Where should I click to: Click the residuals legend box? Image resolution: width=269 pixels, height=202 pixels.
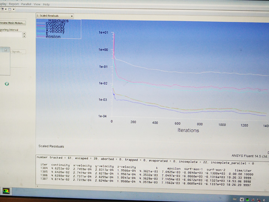click(x=58, y=28)
